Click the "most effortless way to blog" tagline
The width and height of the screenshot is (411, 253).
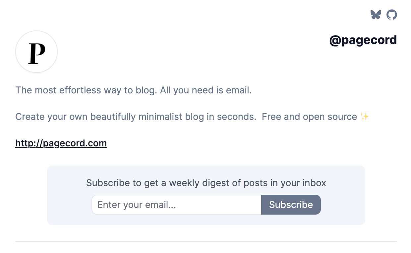click(x=86, y=90)
